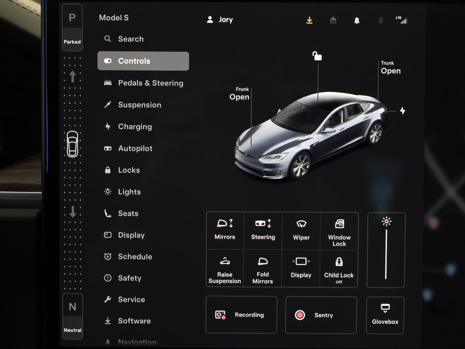
Task: Adjust Mirrors quick control
Action: (x=225, y=231)
